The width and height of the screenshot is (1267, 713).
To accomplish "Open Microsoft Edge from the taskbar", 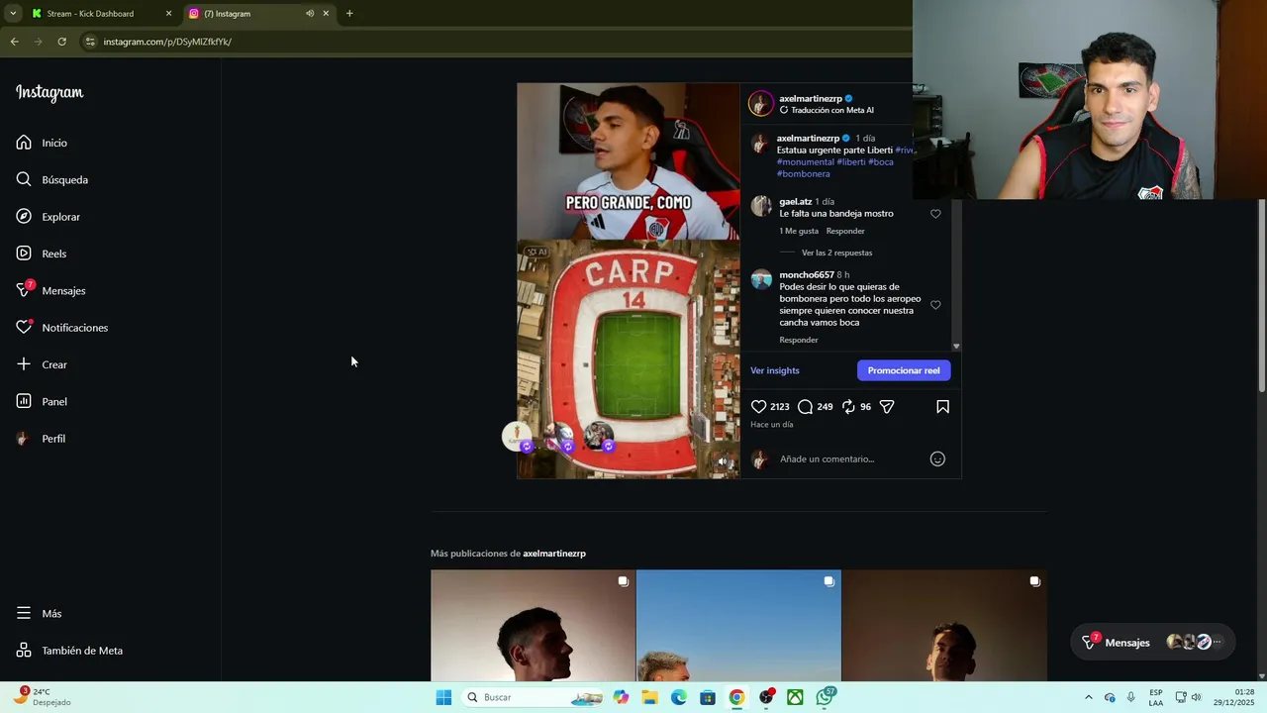I will click(x=678, y=697).
